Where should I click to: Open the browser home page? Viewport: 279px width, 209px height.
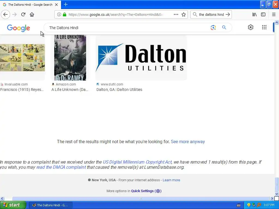pyautogui.click(x=32, y=14)
